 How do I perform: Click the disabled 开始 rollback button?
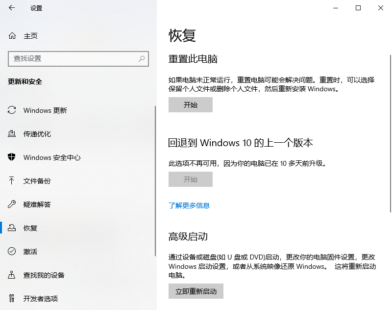pos(190,179)
